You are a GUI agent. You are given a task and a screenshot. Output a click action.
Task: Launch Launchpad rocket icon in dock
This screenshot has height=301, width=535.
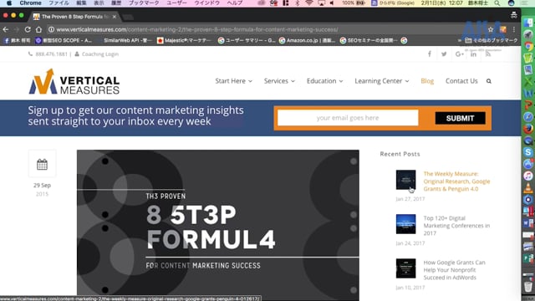click(528, 34)
